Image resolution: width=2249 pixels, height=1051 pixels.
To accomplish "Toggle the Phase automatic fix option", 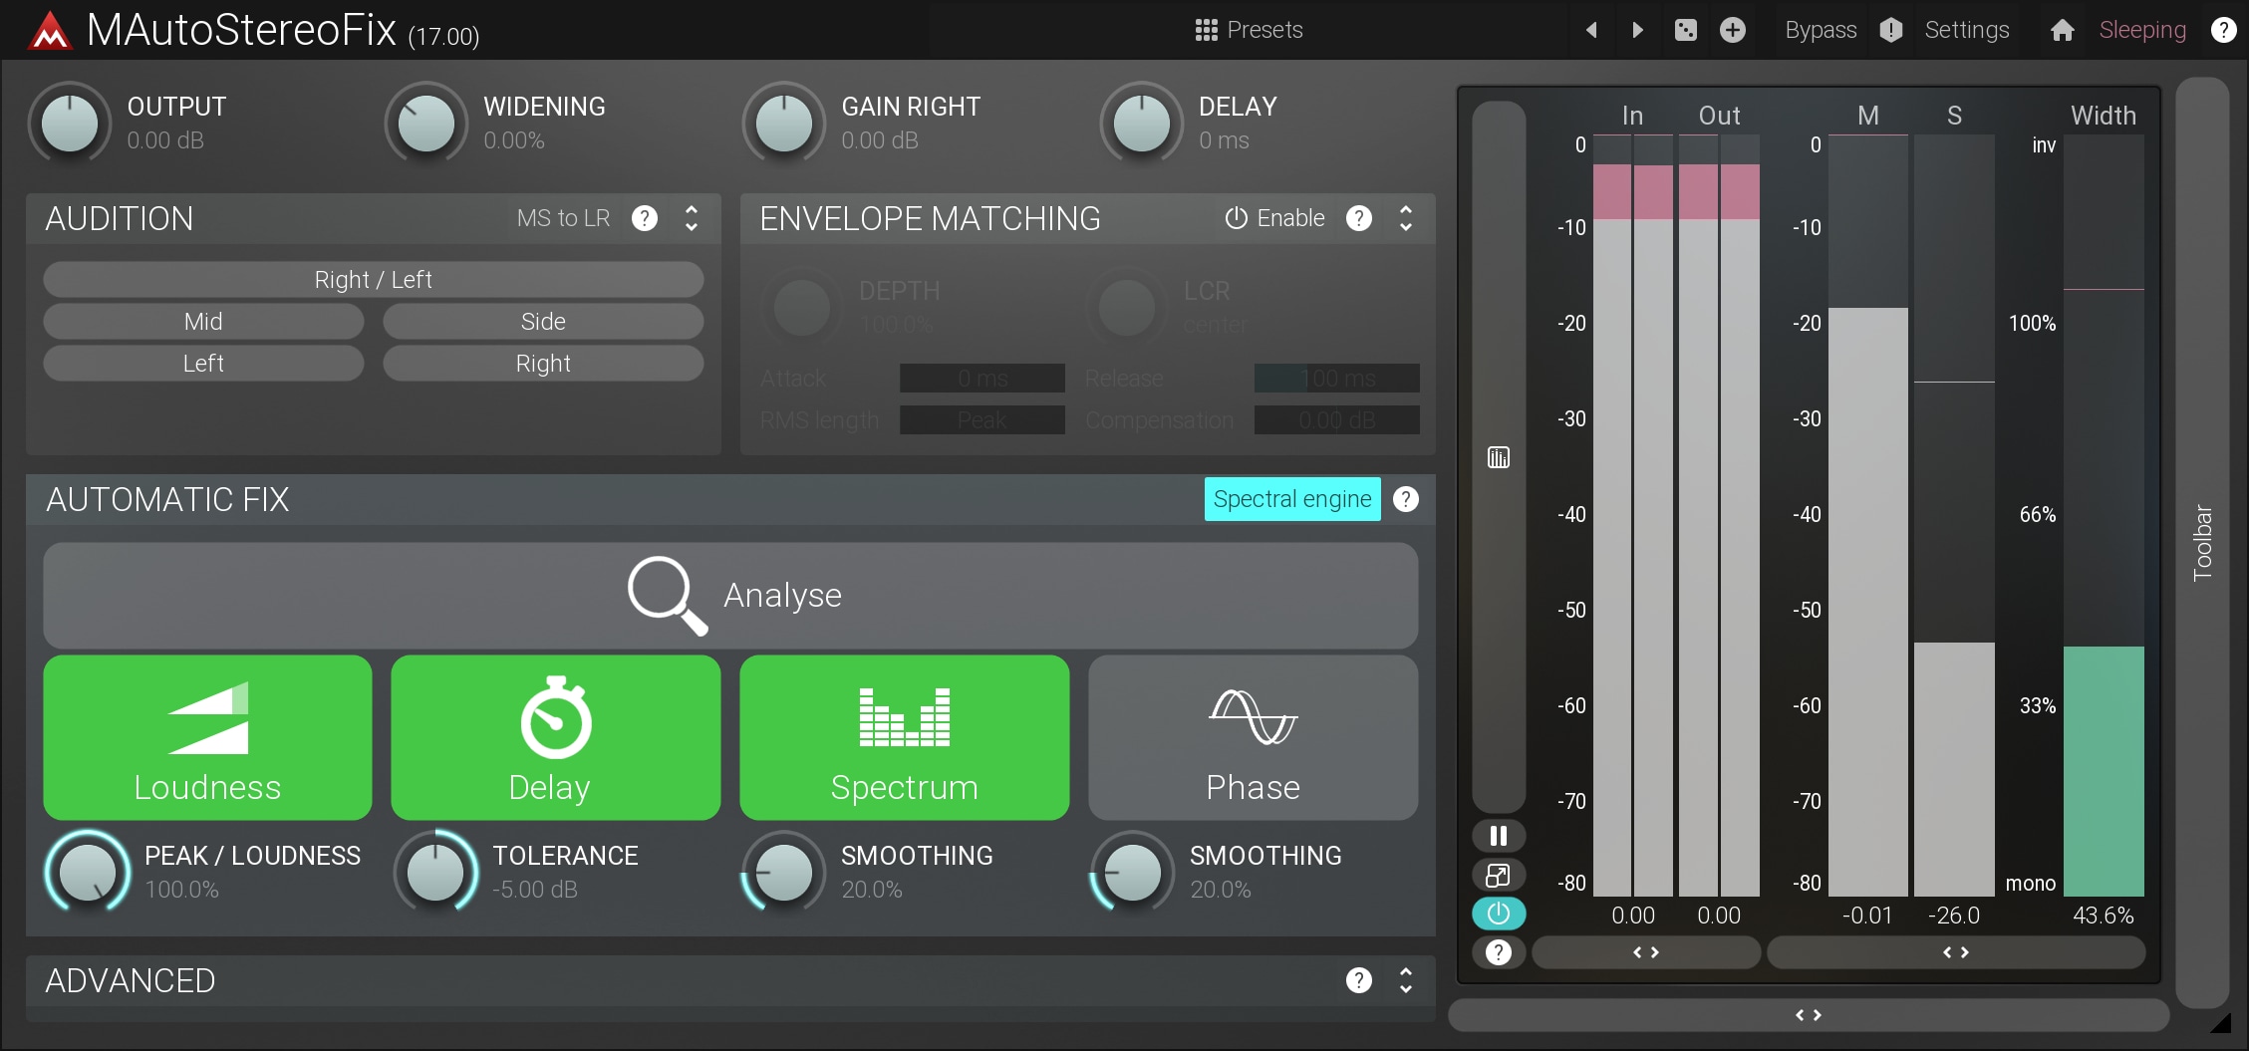I will point(1253,737).
